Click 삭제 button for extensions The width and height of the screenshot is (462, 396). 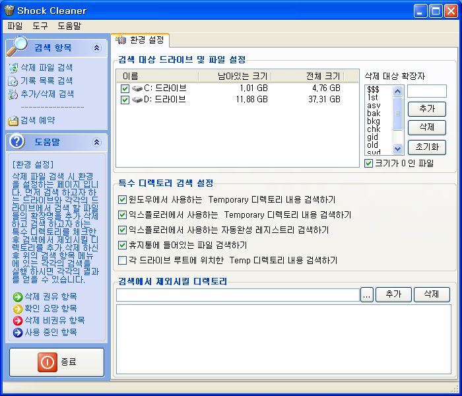click(x=427, y=127)
